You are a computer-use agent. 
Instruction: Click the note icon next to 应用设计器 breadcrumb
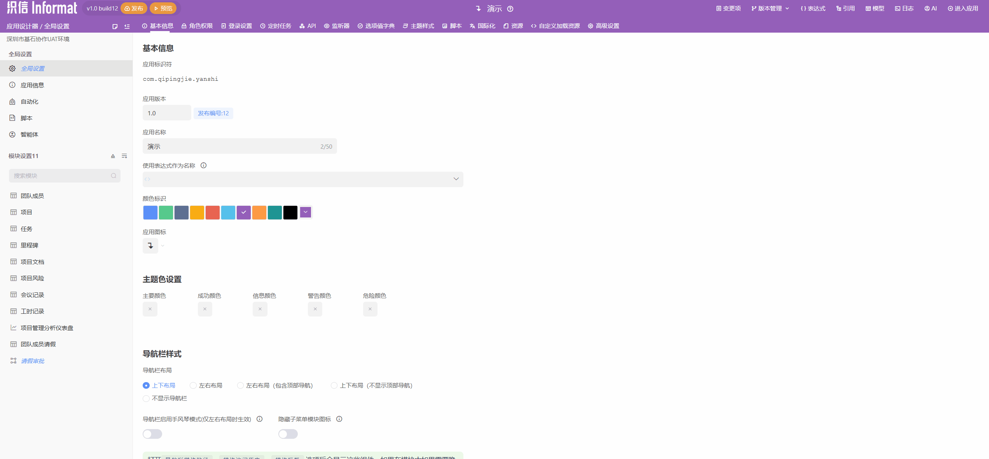tap(115, 26)
